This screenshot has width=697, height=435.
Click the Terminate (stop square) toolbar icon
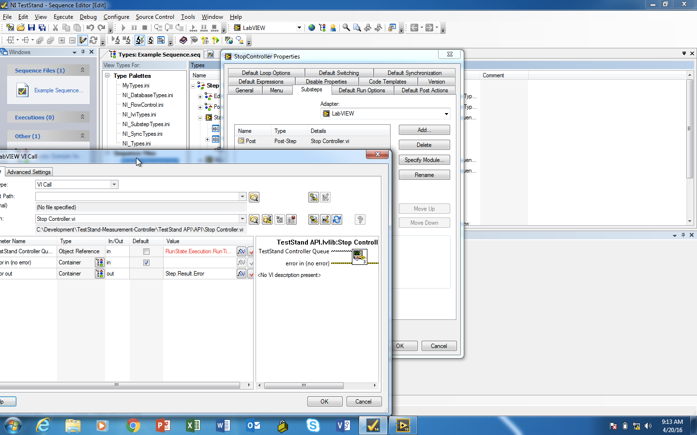[144, 28]
